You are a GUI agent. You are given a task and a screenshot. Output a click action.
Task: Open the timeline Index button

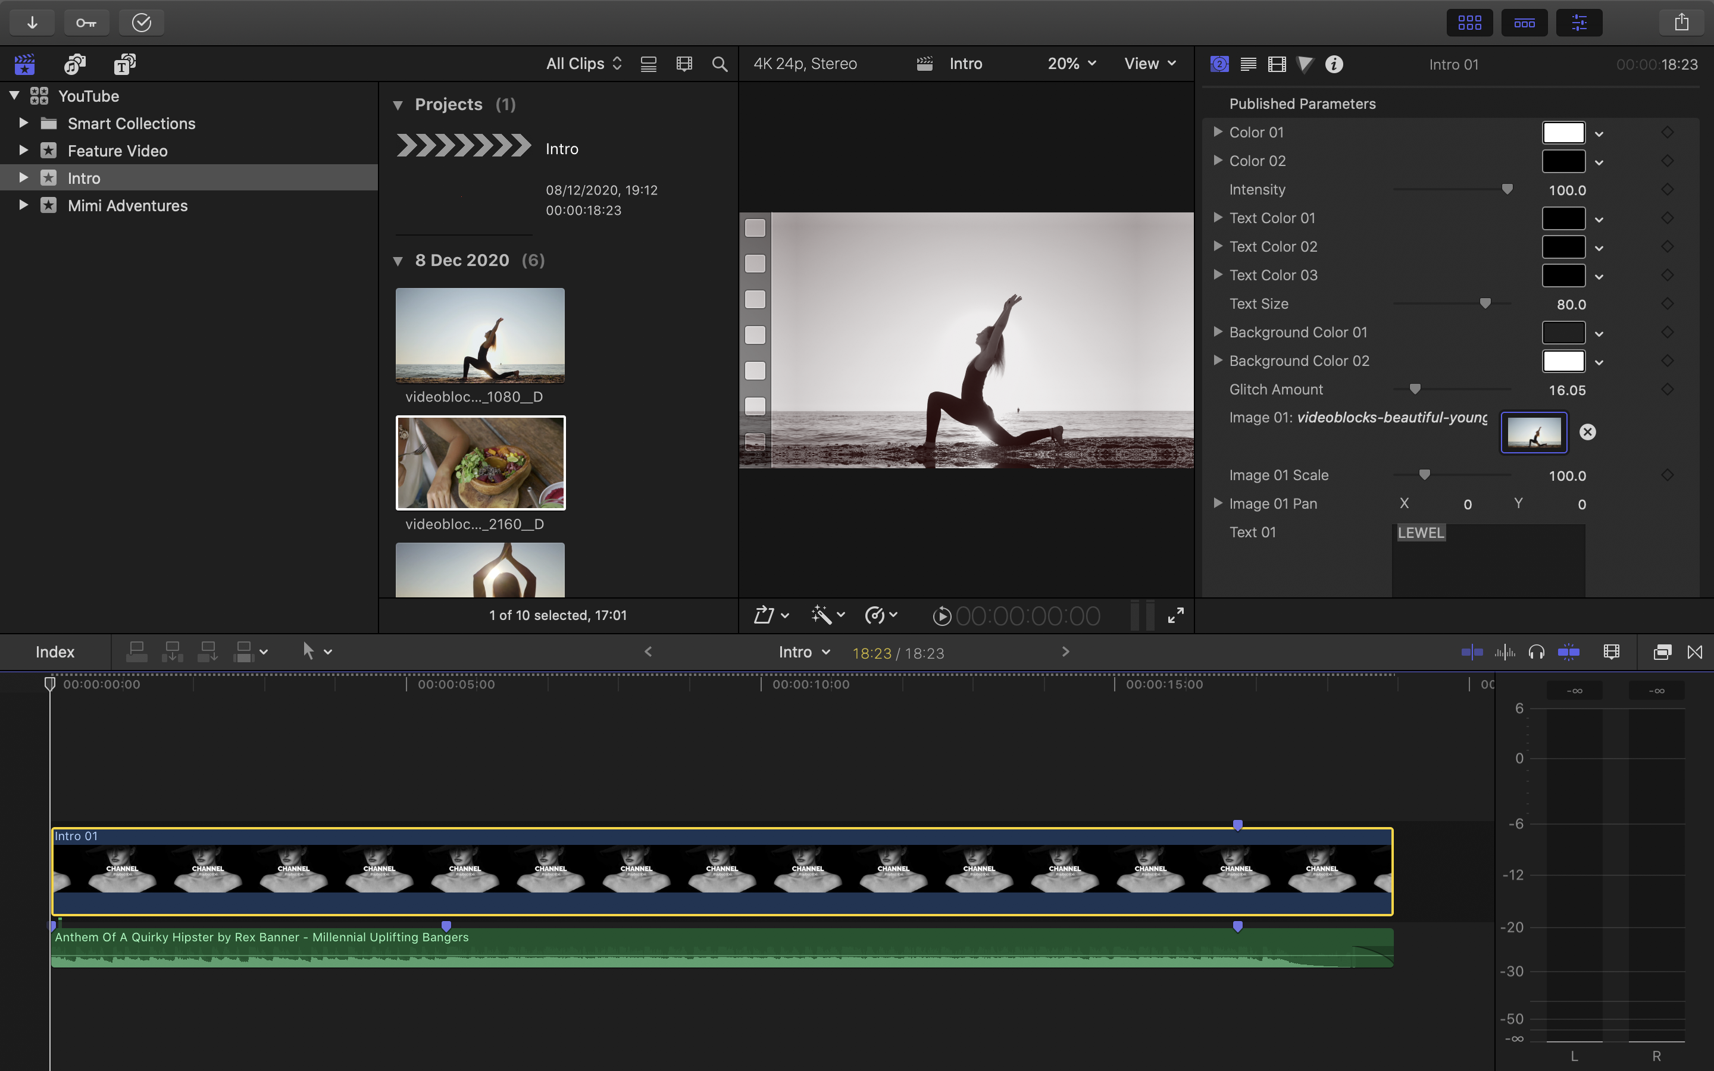(55, 652)
